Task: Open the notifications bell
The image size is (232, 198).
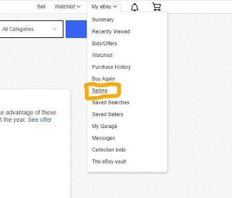Action: pyautogui.click(x=135, y=7)
